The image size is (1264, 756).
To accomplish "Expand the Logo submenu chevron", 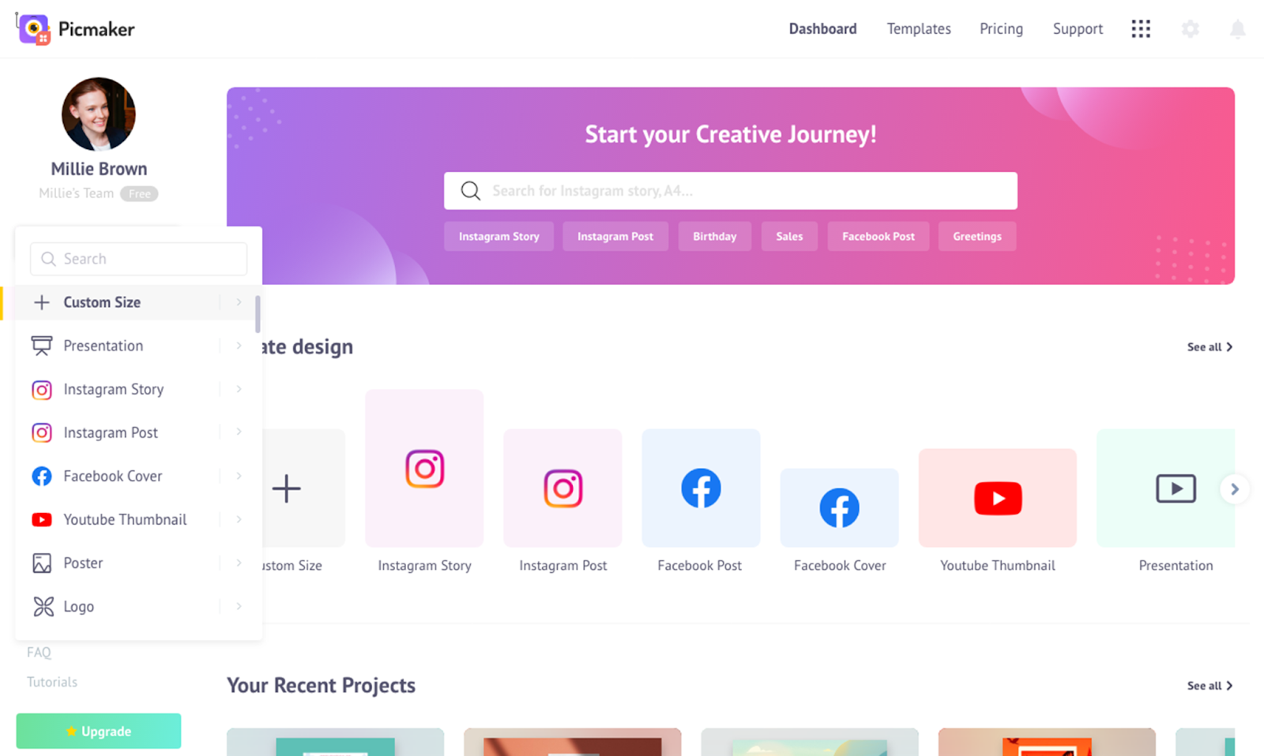I will click(239, 606).
